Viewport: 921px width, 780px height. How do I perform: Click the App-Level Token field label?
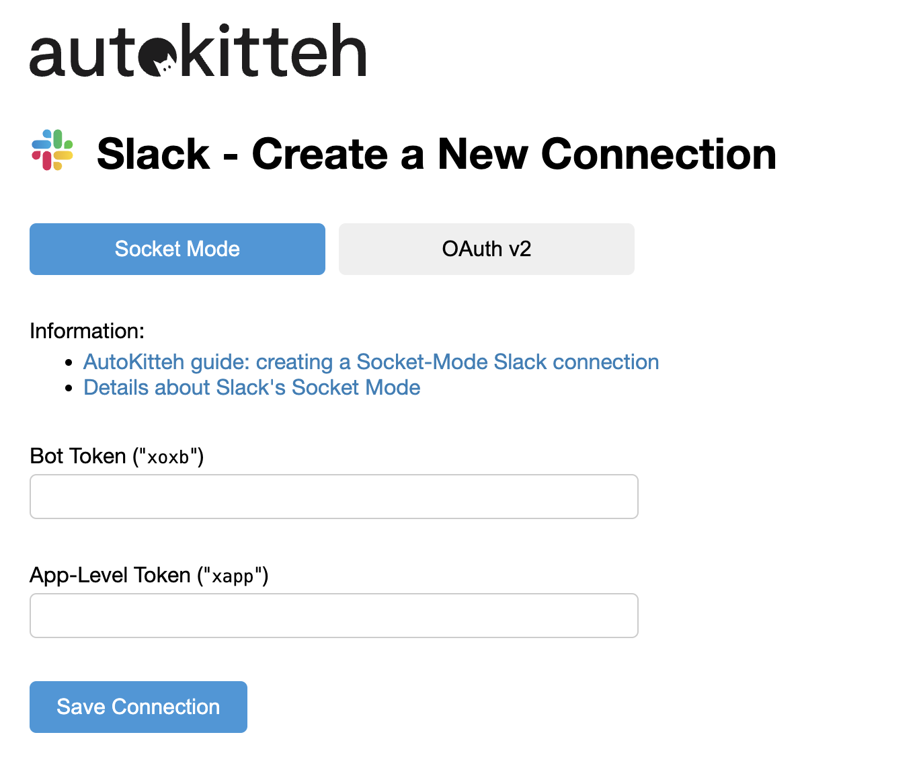tap(149, 575)
